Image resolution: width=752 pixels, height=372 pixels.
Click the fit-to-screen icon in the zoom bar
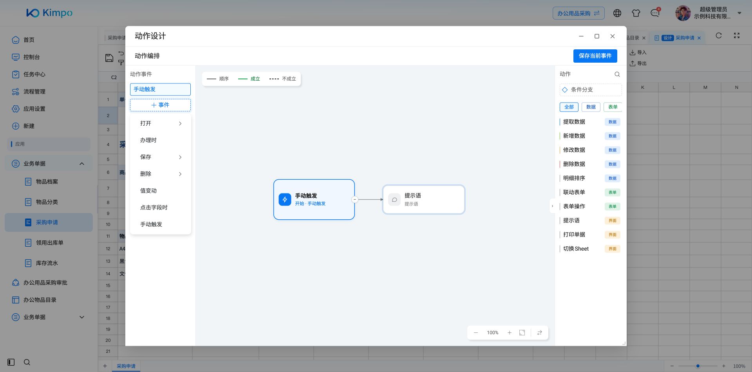coord(522,332)
